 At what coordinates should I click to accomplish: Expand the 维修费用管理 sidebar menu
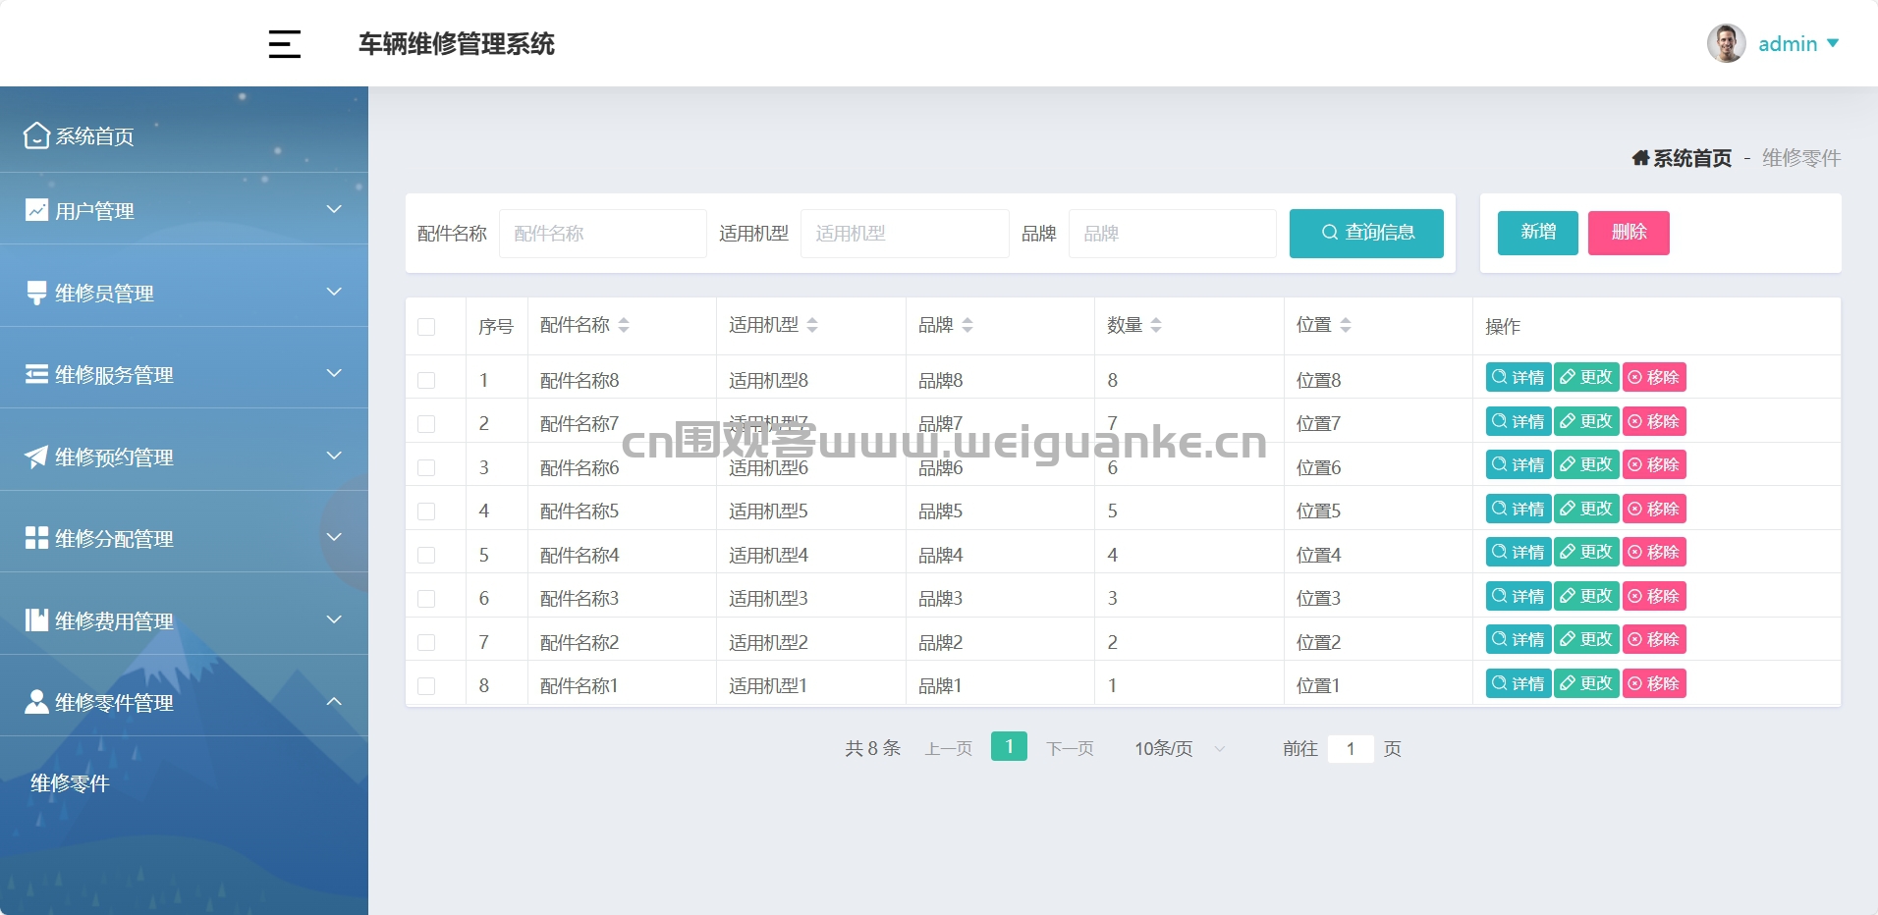point(184,620)
